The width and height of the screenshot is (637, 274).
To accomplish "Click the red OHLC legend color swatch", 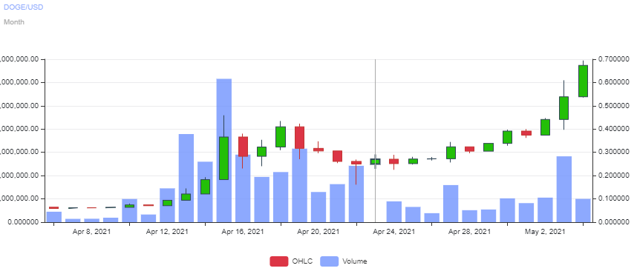I will point(278,261).
